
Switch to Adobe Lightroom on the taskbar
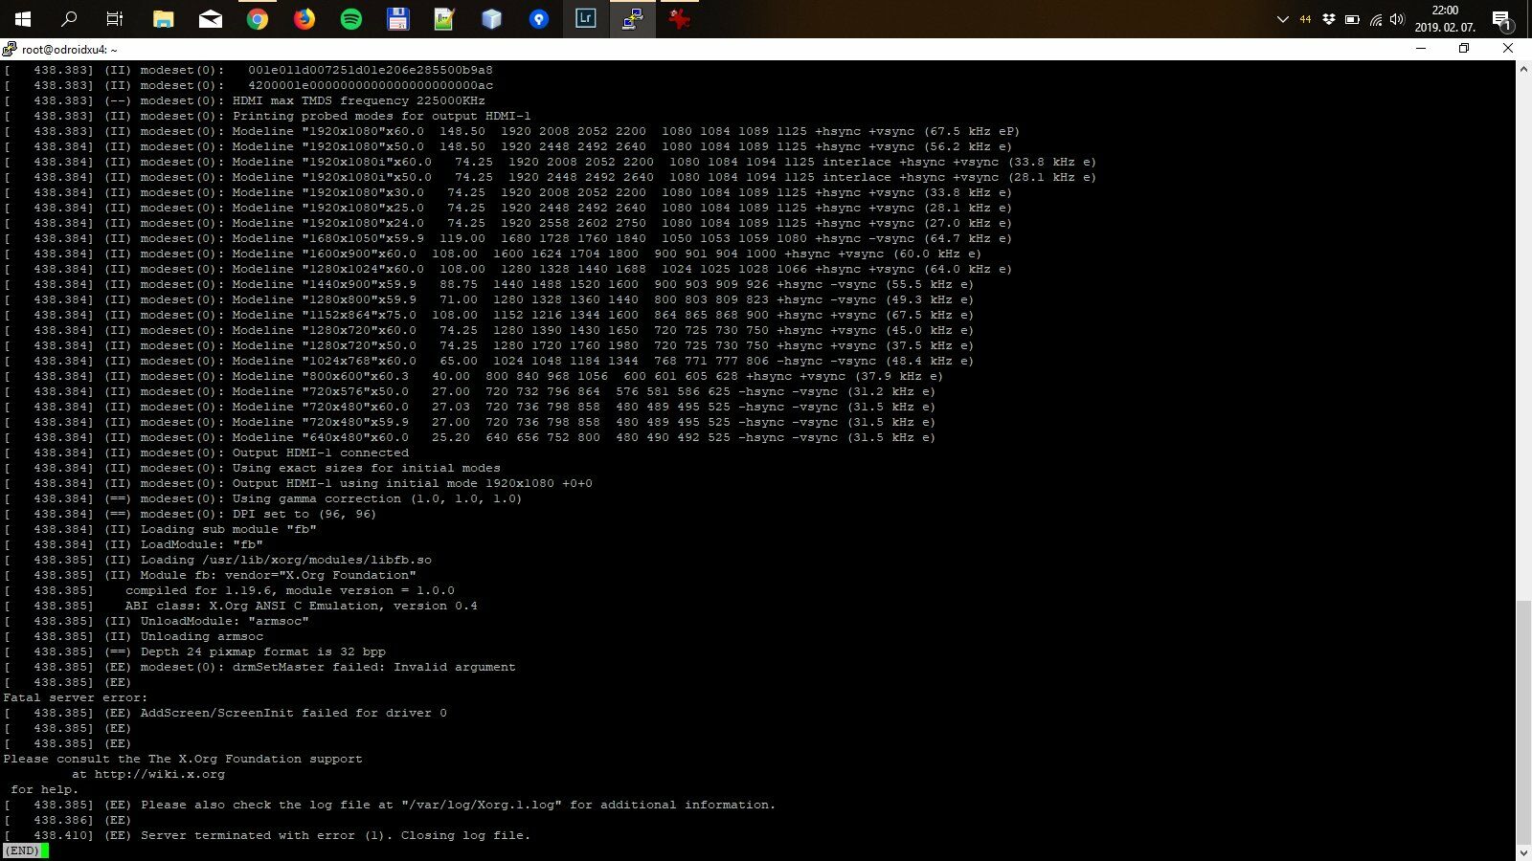[x=586, y=19]
